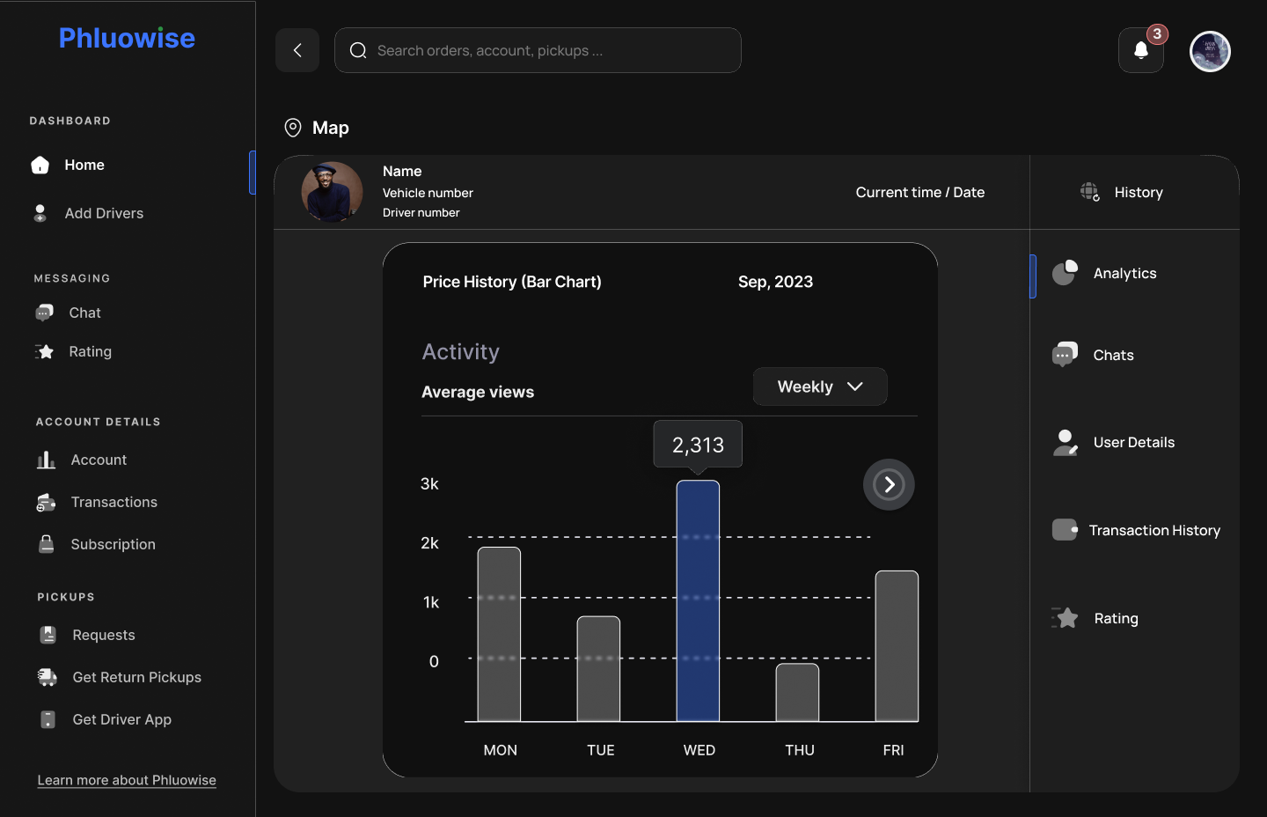Click the driver's profile photo
1267x817 pixels.
tap(332, 192)
